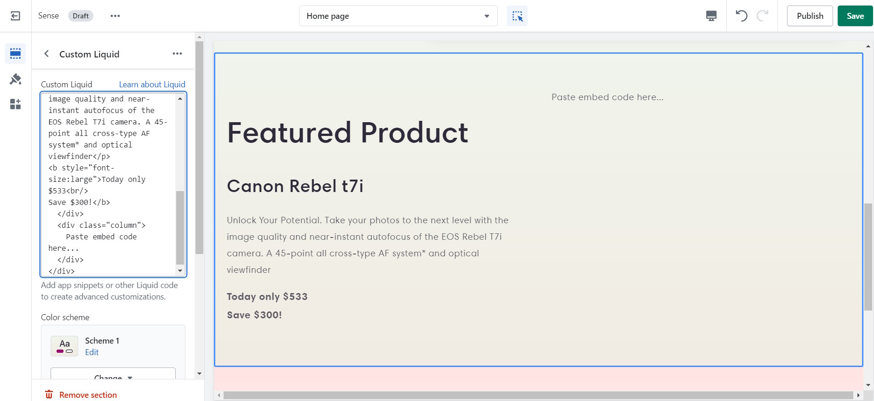The width and height of the screenshot is (874, 401).
Task: Click the sidebar scrollbar thumb
Action: (x=199, y=147)
